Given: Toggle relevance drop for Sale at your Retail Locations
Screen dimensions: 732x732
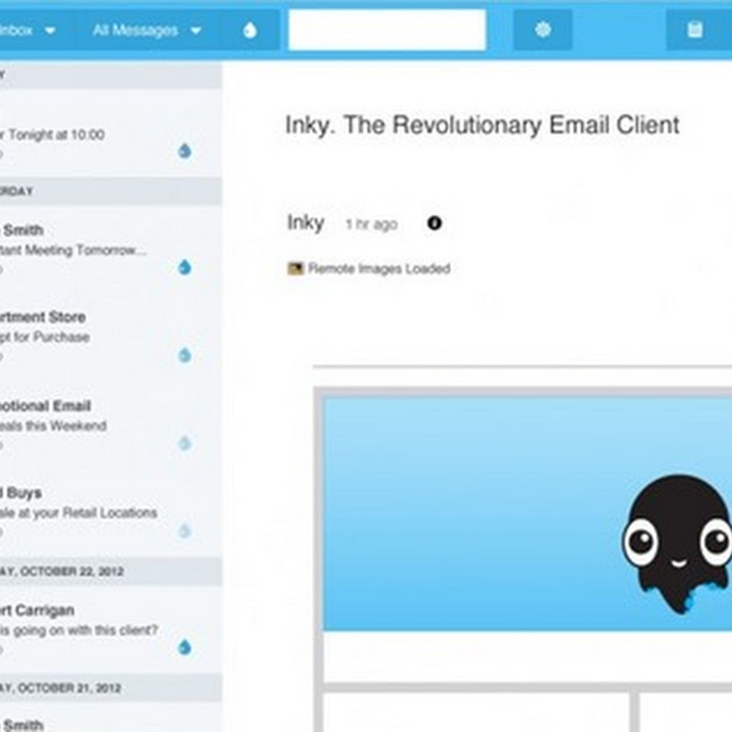Looking at the screenshot, I should 185,531.
